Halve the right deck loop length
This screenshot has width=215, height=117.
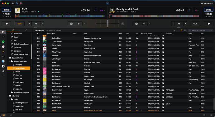pyautogui.click(x=173, y=24)
